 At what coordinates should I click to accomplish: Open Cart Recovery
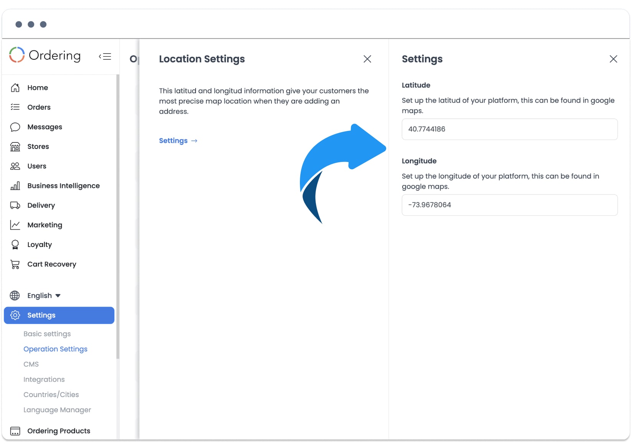[x=52, y=264]
